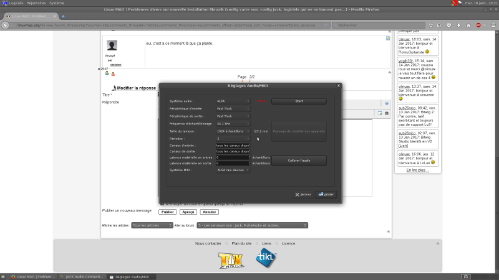
Task: Click the Firefox home icon
Action: [468, 25]
